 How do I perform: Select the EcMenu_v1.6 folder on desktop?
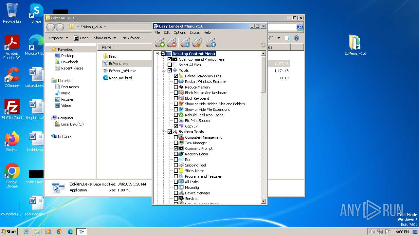point(355,45)
